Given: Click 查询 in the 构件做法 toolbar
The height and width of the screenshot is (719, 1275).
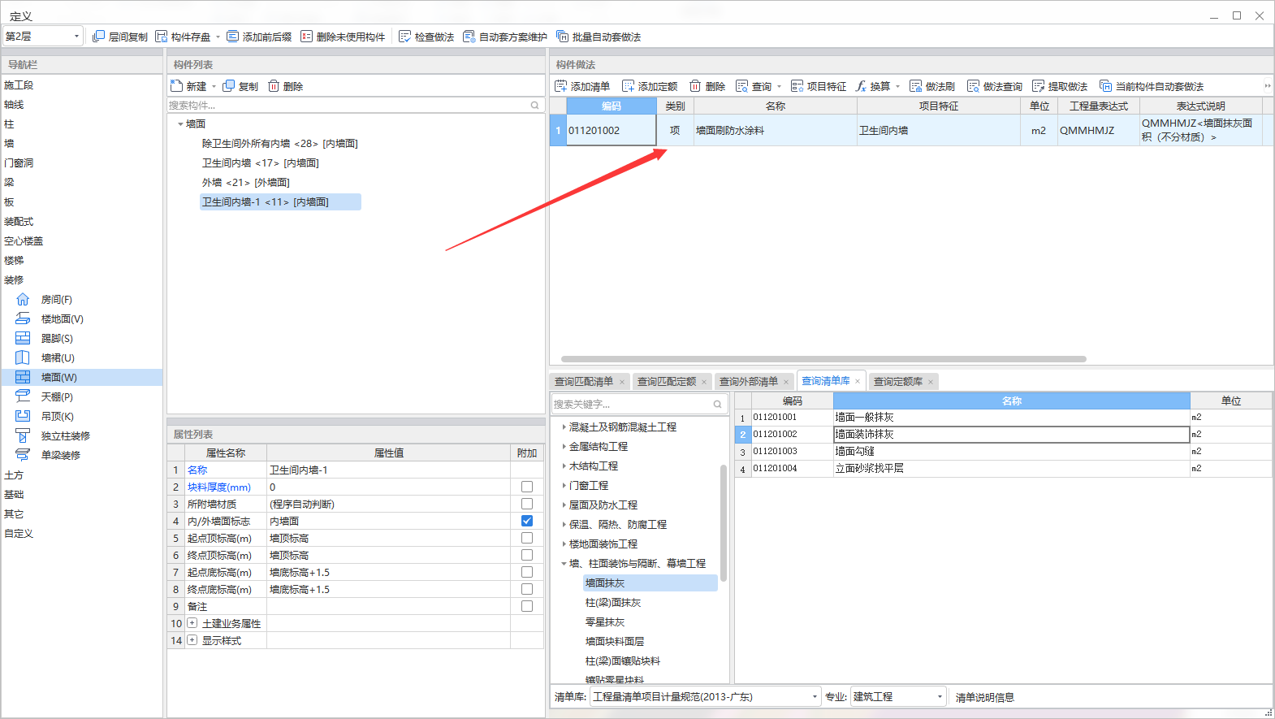Looking at the screenshot, I should point(754,86).
